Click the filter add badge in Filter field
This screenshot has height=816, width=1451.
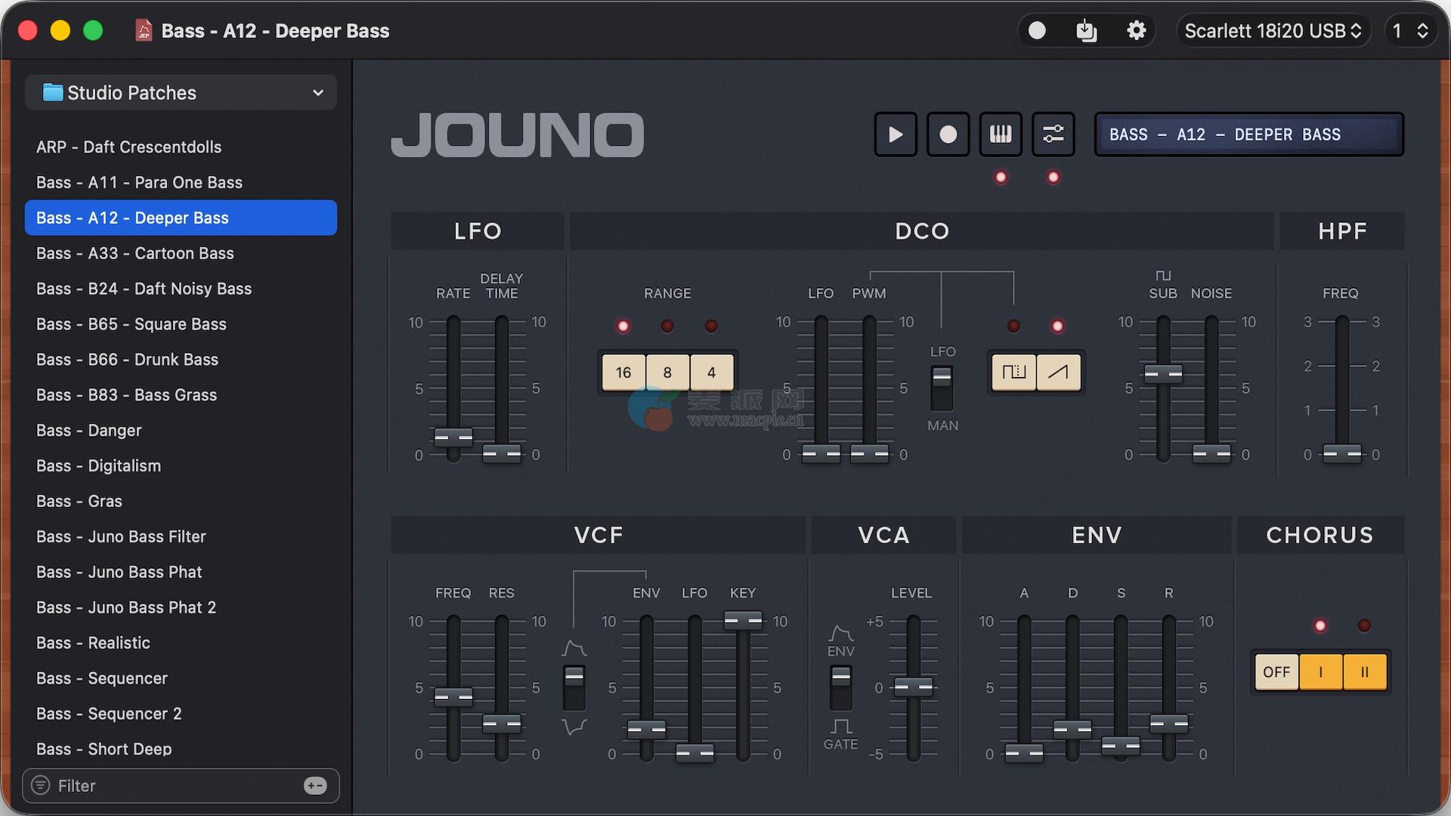click(315, 786)
